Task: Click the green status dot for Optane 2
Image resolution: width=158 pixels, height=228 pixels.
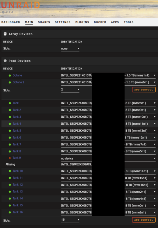Action: [10, 82]
